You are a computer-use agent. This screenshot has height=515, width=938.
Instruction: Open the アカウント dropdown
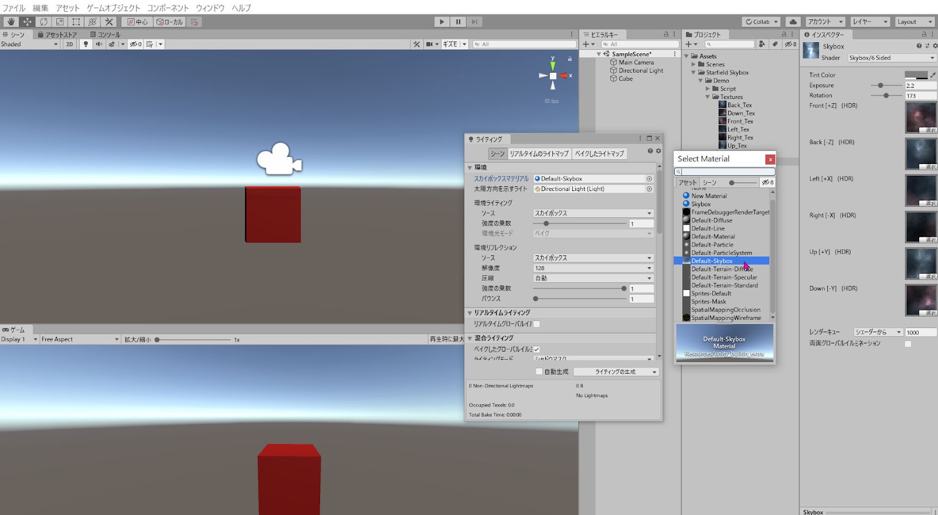[825, 22]
